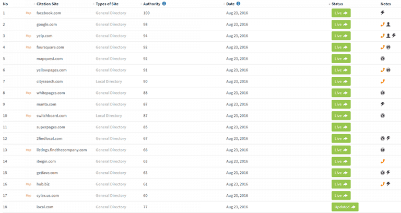Image resolution: width=401 pixels, height=213 pixels.
Task: Click the info icon next to Authority
Action: (x=164, y=4)
